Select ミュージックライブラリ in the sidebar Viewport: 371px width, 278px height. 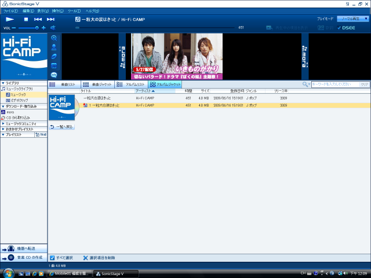tap(17, 89)
